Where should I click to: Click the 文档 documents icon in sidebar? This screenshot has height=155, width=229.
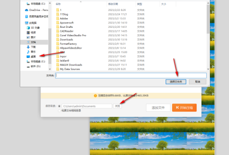28,42
